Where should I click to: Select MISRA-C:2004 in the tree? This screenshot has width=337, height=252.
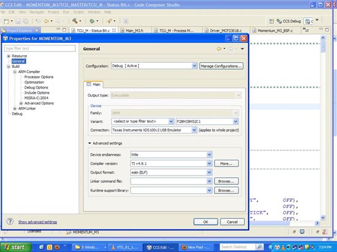pyautogui.click(x=36, y=98)
